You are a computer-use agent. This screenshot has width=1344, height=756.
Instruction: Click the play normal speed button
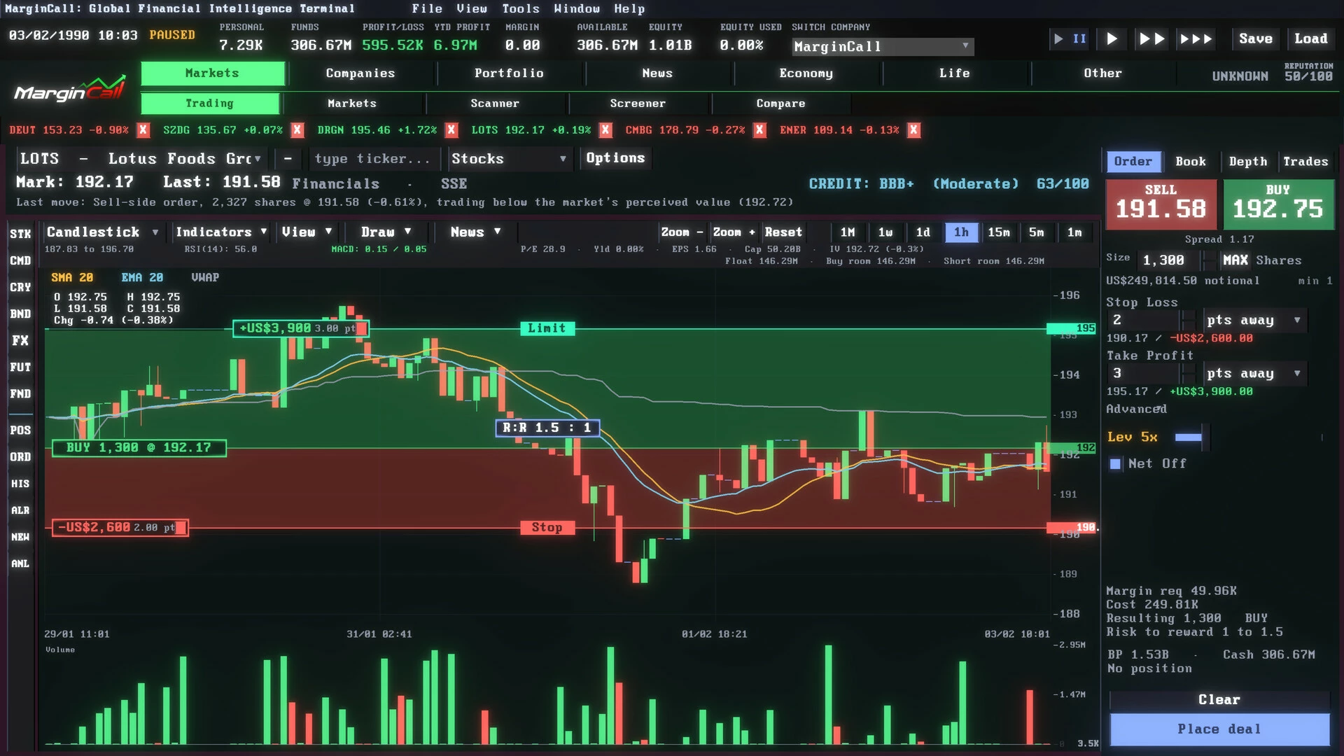pyautogui.click(x=1112, y=39)
